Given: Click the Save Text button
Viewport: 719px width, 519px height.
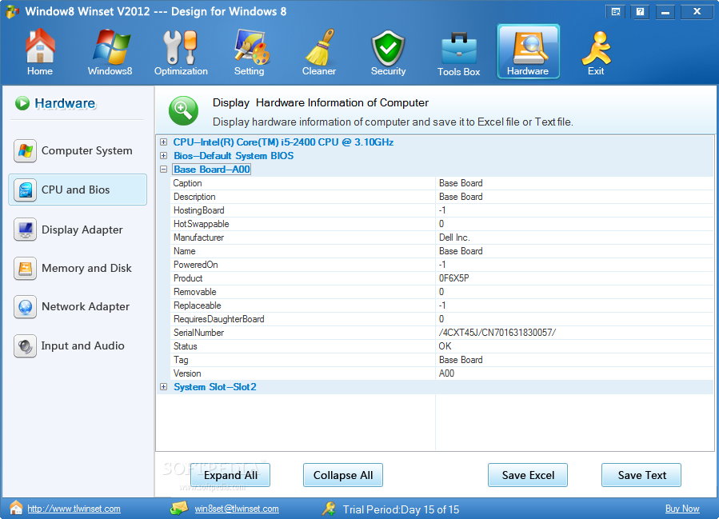Looking at the screenshot, I should click(x=641, y=475).
